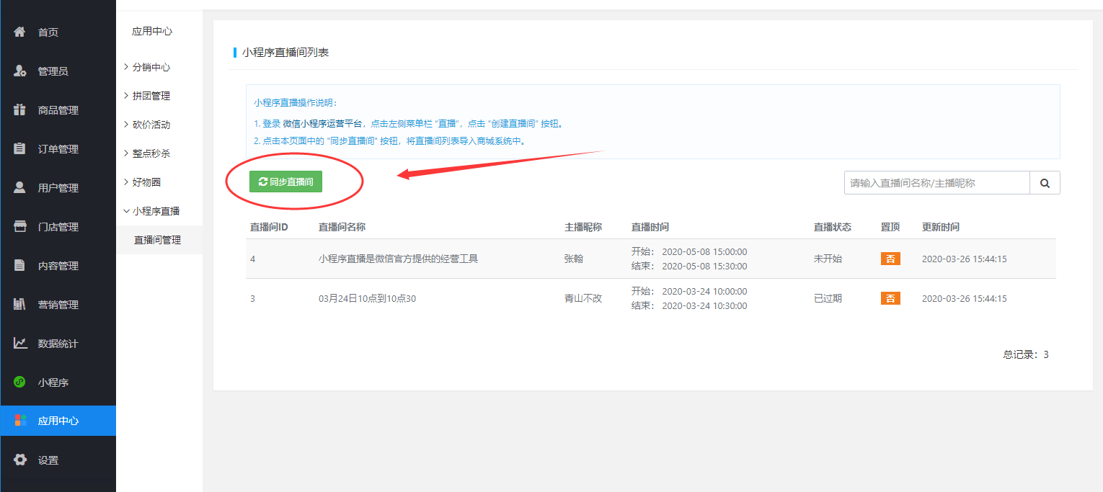Click the magnifier search button
The width and height of the screenshot is (1103, 492).
(1045, 183)
